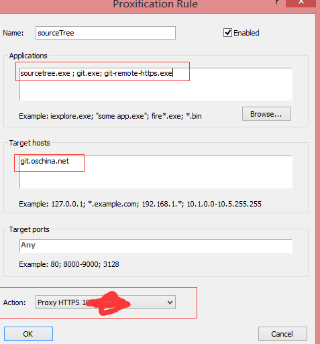Click the Target hosts box with git.oschina.net
The width and height of the screenshot is (320, 344).
point(156,172)
